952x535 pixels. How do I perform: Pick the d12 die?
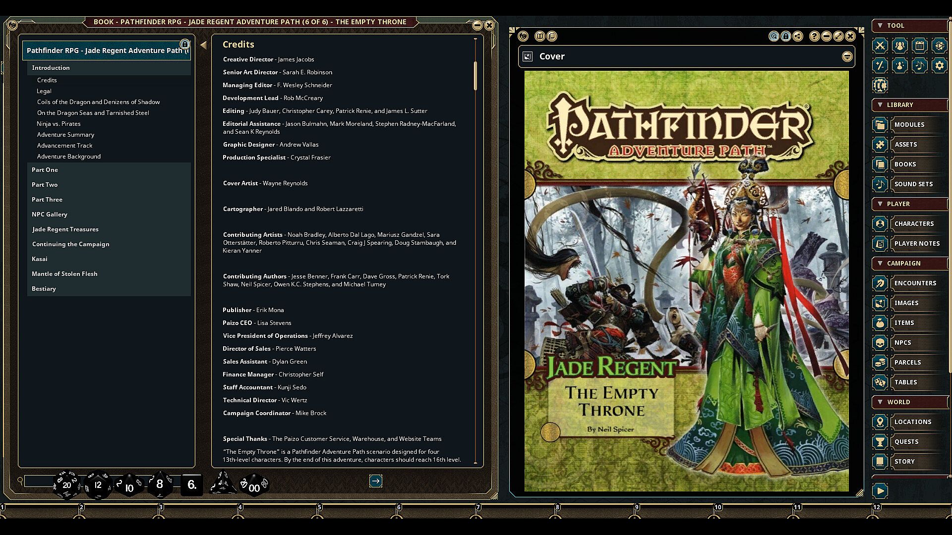click(x=98, y=484)
